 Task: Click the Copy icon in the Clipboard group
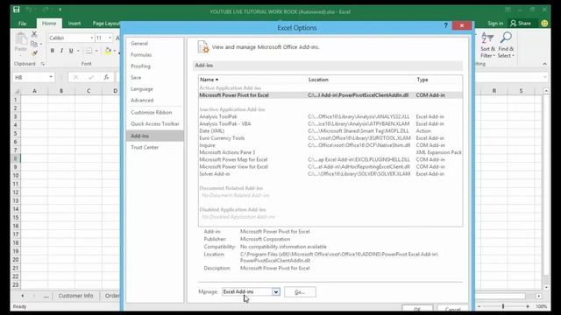tap(34, 44)
